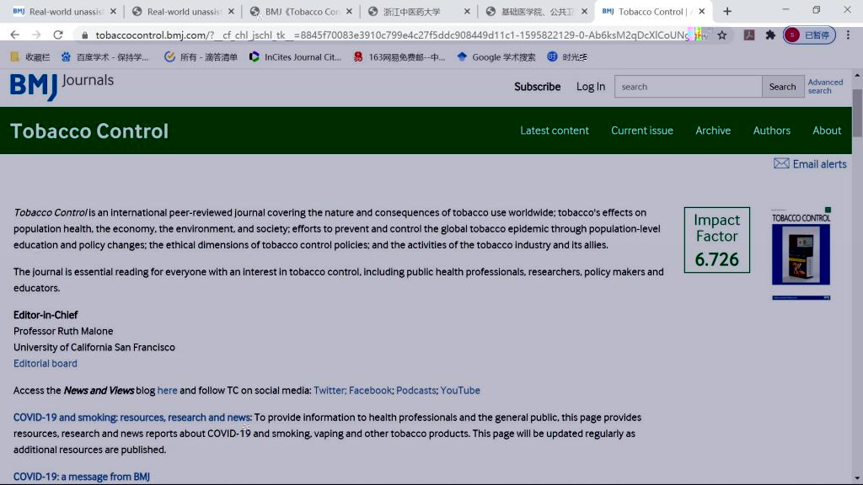Click the page vertical scrollbar thumb
The height and width of the screenshot is (485, 863).
tap(857, 113)
